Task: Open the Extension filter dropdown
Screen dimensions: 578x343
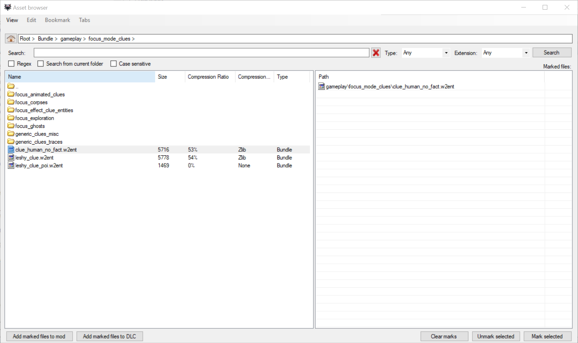Action: [526, 53]
